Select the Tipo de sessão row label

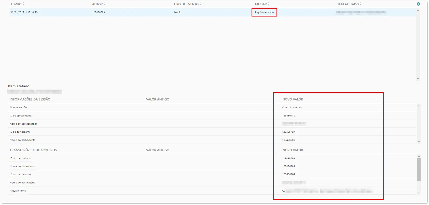[18, 107]
